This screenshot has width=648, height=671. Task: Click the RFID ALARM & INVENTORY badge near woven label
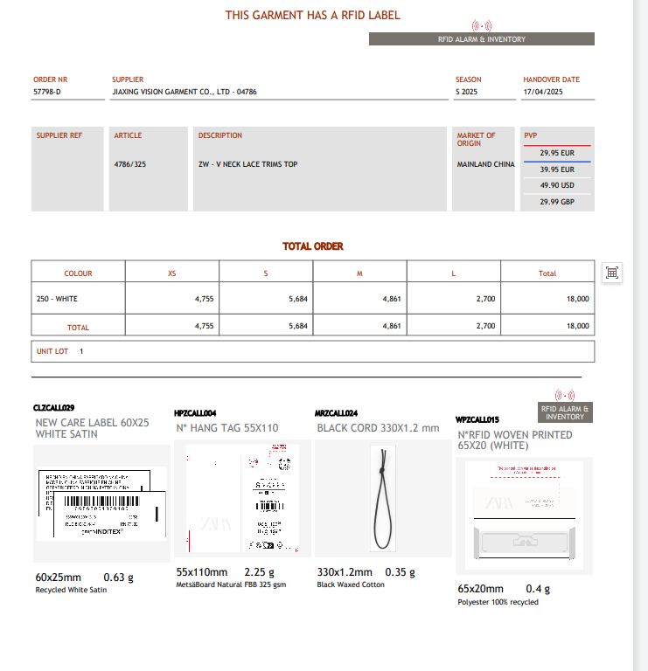pyautogui.click(x=564, y=412)
